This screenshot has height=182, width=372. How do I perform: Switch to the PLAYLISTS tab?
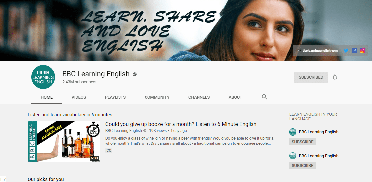tap(115, 97)
